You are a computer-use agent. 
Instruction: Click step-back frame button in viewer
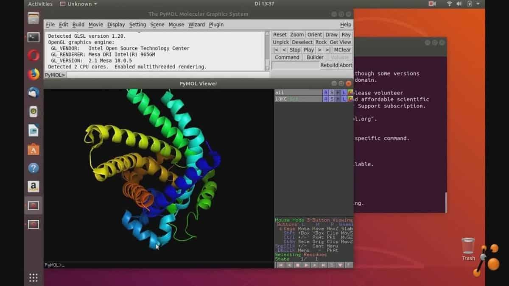click(x=289, y=265)
